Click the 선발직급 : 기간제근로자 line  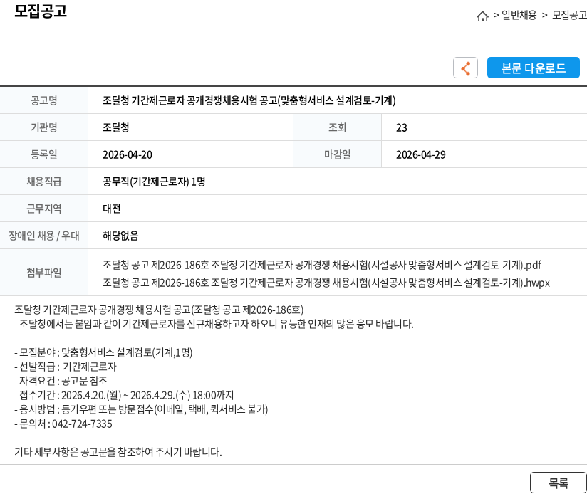[66, 367]
